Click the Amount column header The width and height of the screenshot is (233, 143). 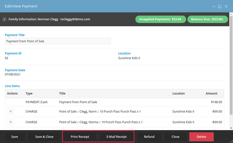click(212, 93)
